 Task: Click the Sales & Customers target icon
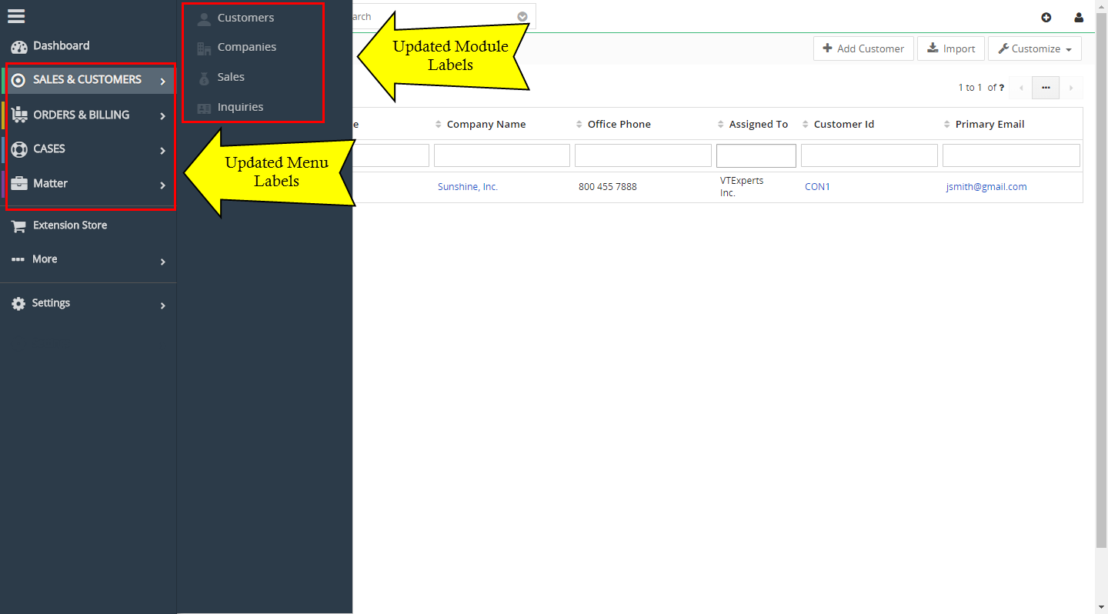(x=18, y=80)
